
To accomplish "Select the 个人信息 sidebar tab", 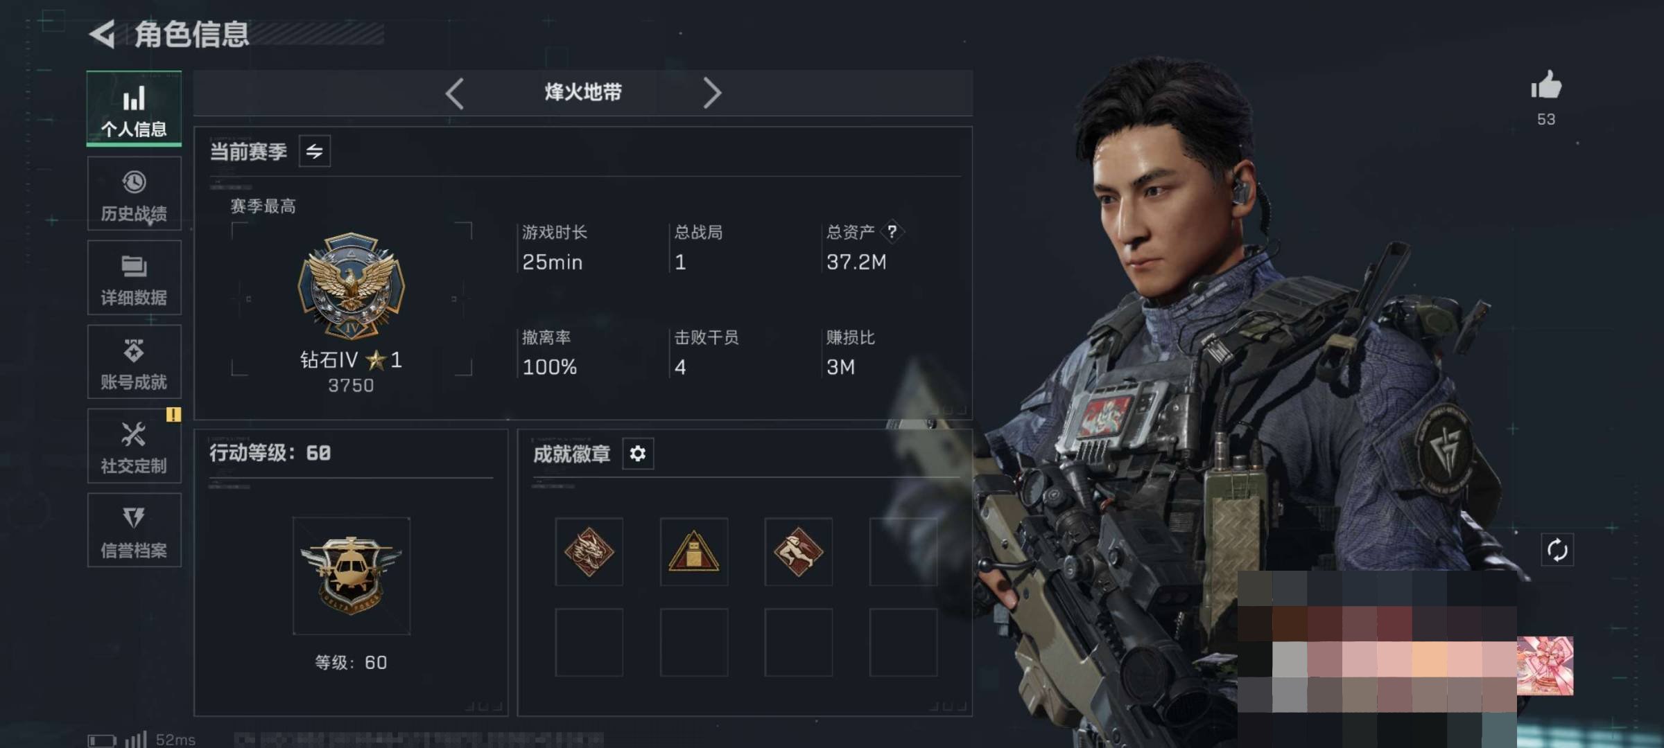I will click(134, 109).
